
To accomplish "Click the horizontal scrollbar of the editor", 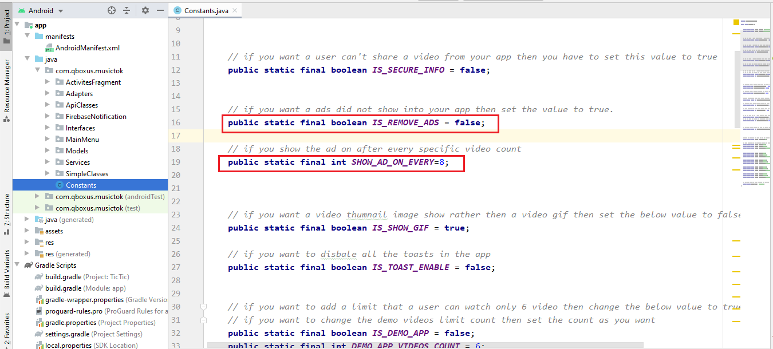I will [424, 345].
